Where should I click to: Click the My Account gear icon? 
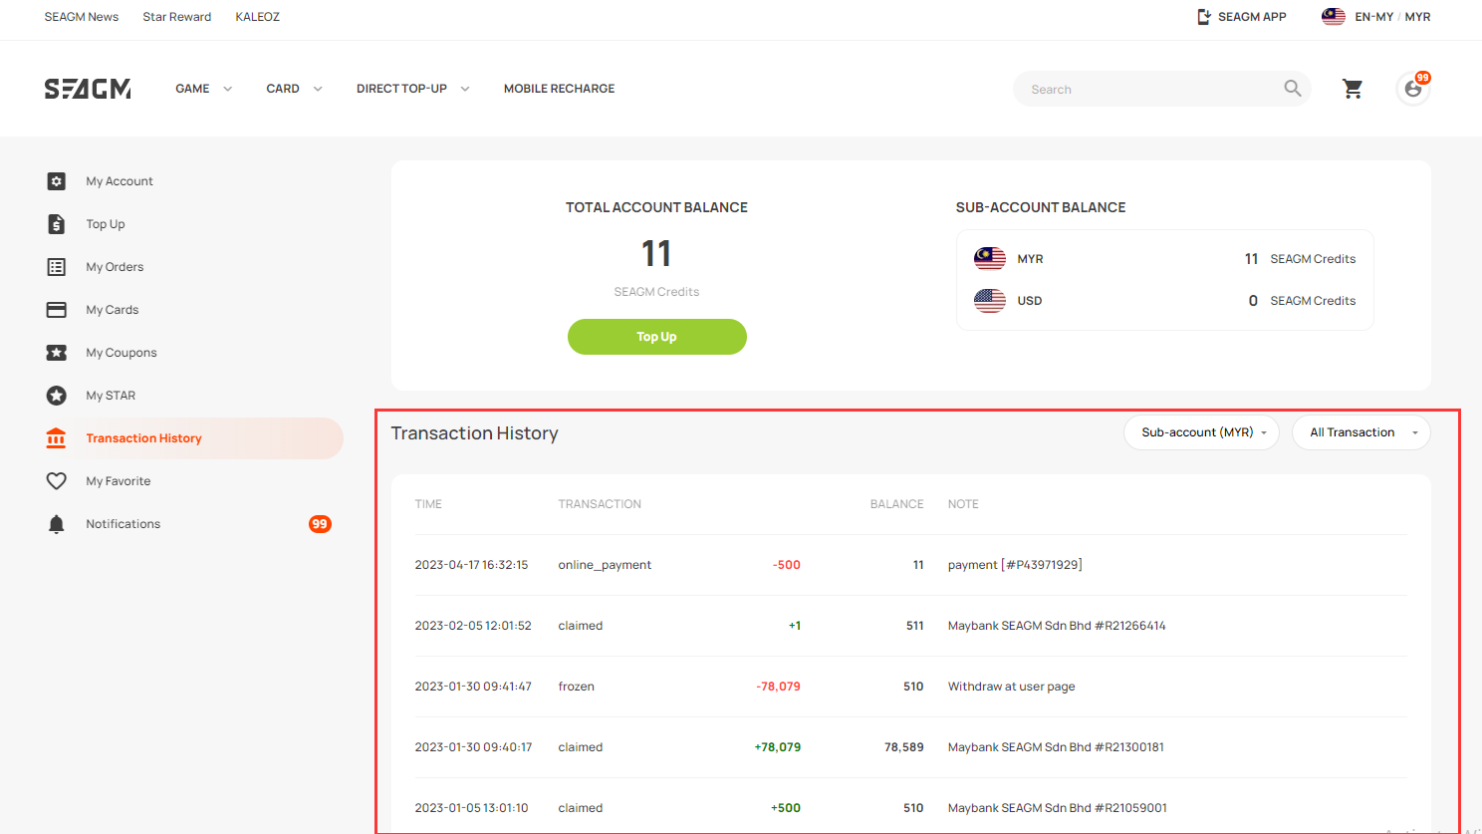(x=57, y=181)
